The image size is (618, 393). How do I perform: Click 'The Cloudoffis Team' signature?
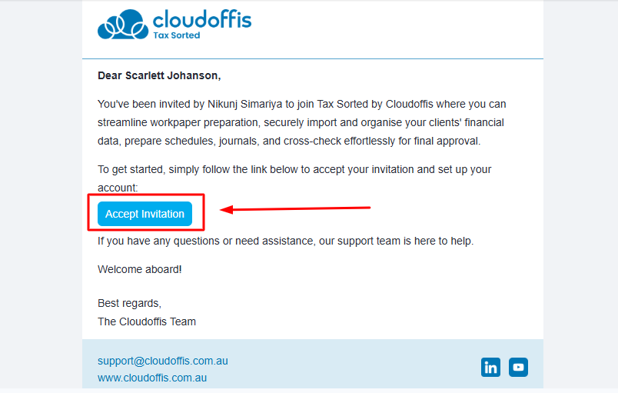[x=147, y=321]
